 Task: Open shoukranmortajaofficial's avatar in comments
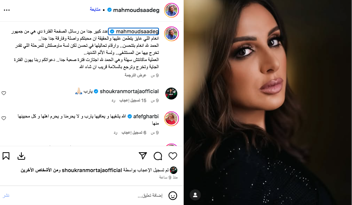[171, 94]
